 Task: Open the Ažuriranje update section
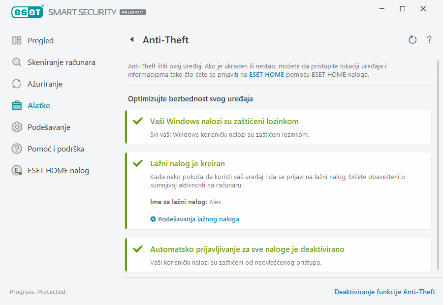[x=45, y=84]
